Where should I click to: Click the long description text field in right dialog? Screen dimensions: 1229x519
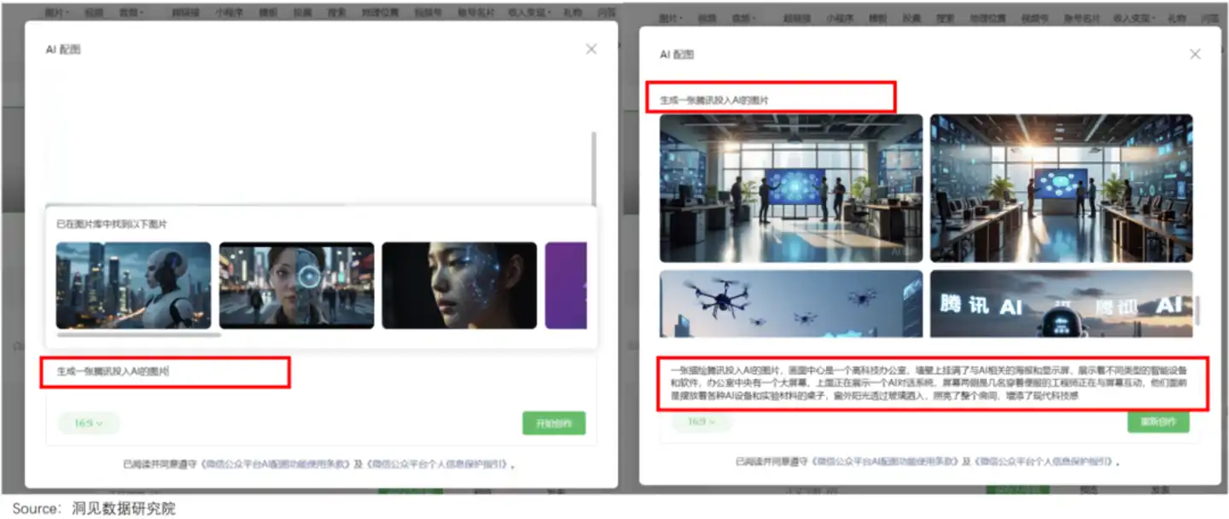933,383
